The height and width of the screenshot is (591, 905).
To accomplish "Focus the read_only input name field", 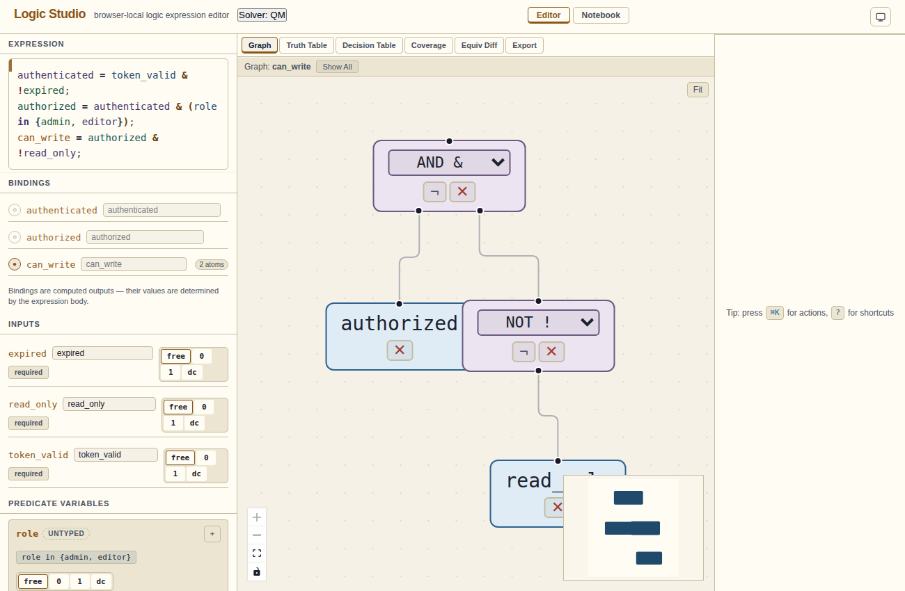I will click(109, 404).
